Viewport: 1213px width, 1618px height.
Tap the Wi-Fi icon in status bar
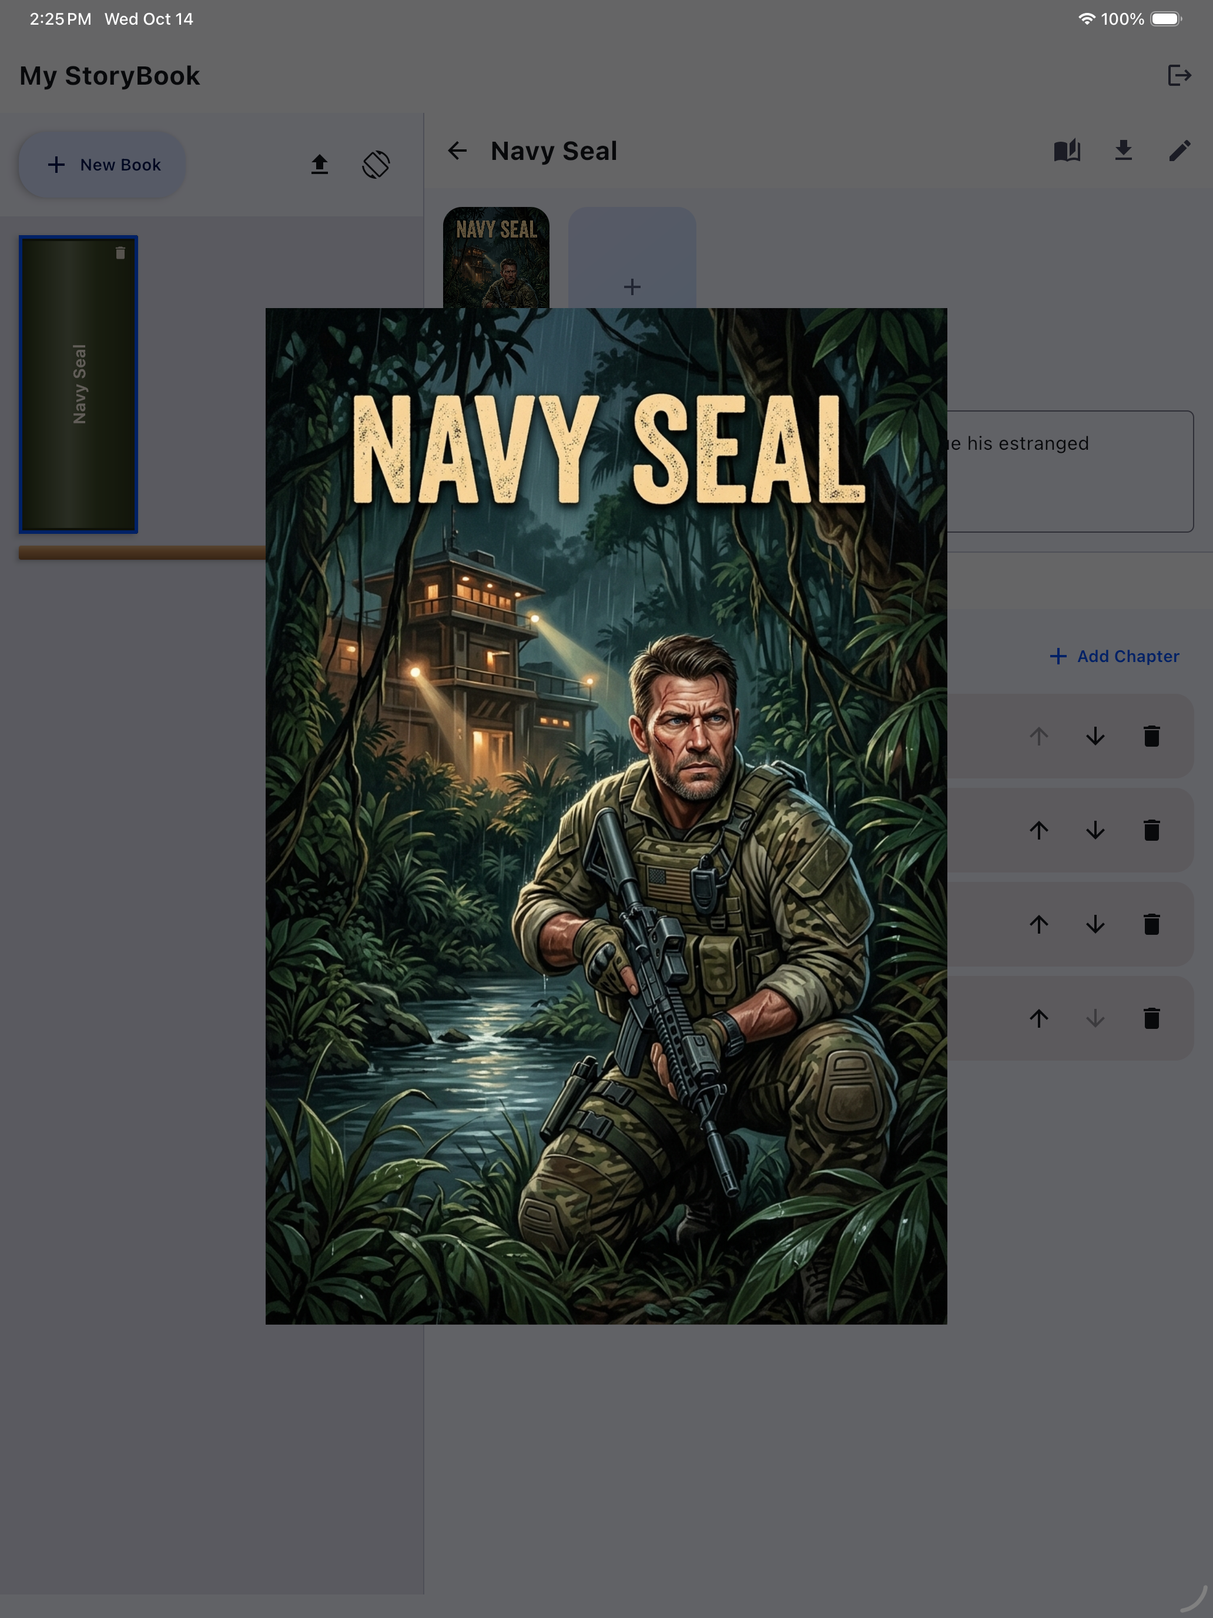click(1087, 19)
